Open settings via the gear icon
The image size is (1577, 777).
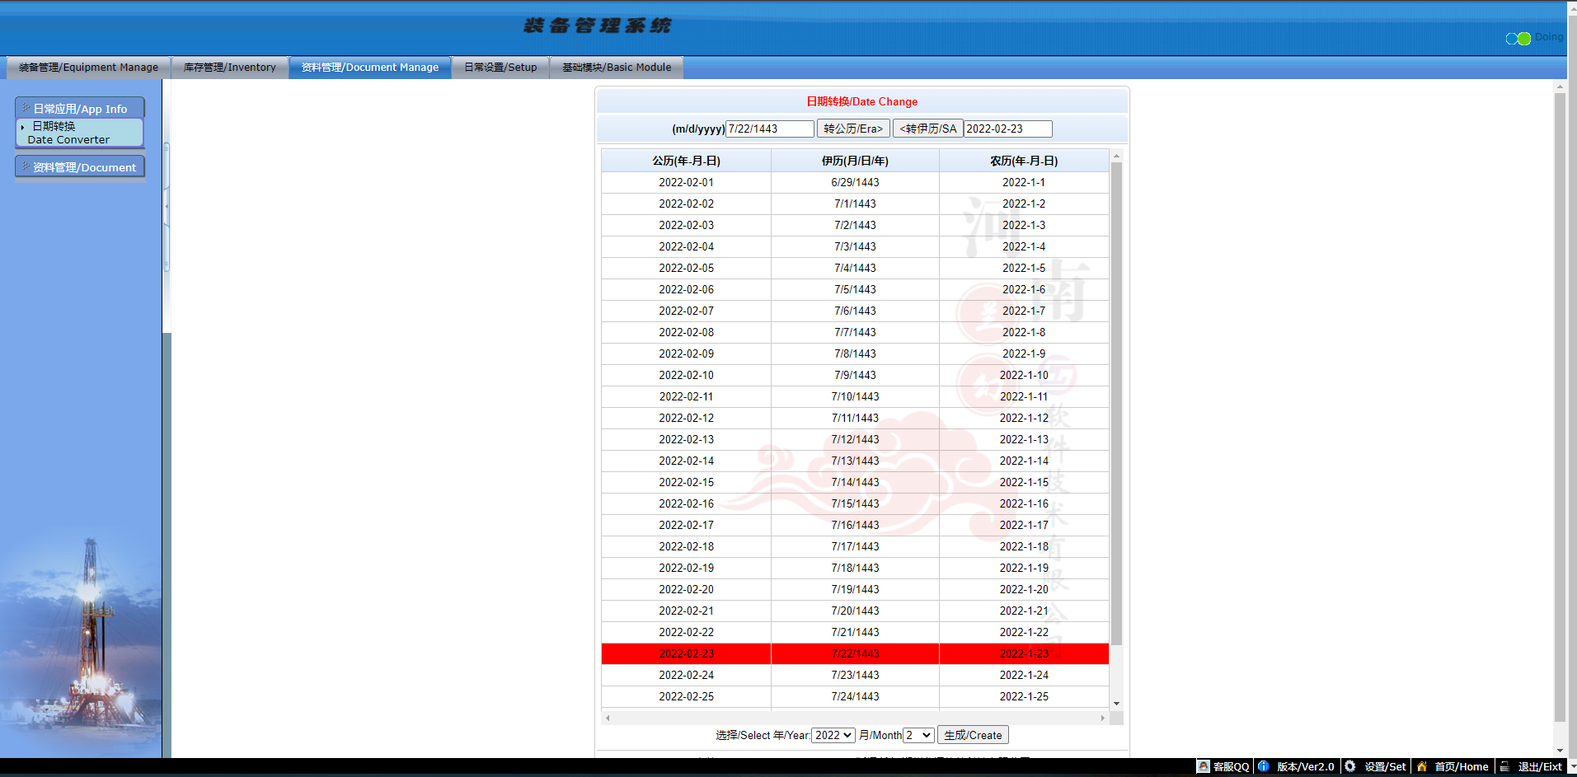(x=1350, y=766)
